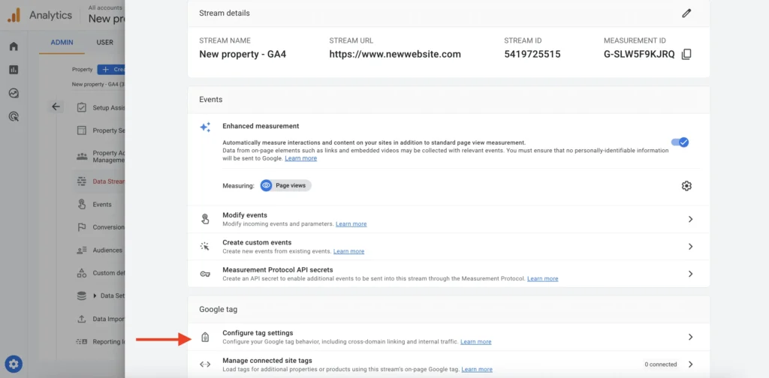Click the Data Settings database icon
This screenshot has width=769, height=378.
point(82,295)
